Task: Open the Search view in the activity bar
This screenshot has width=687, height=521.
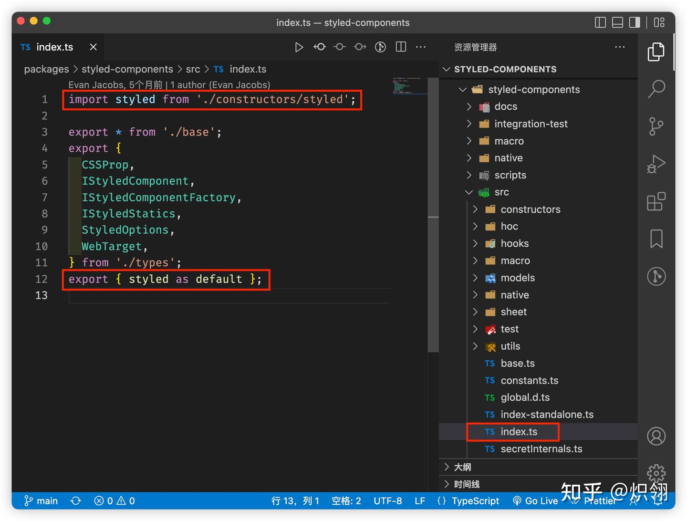Action: (x=657, y=89)
